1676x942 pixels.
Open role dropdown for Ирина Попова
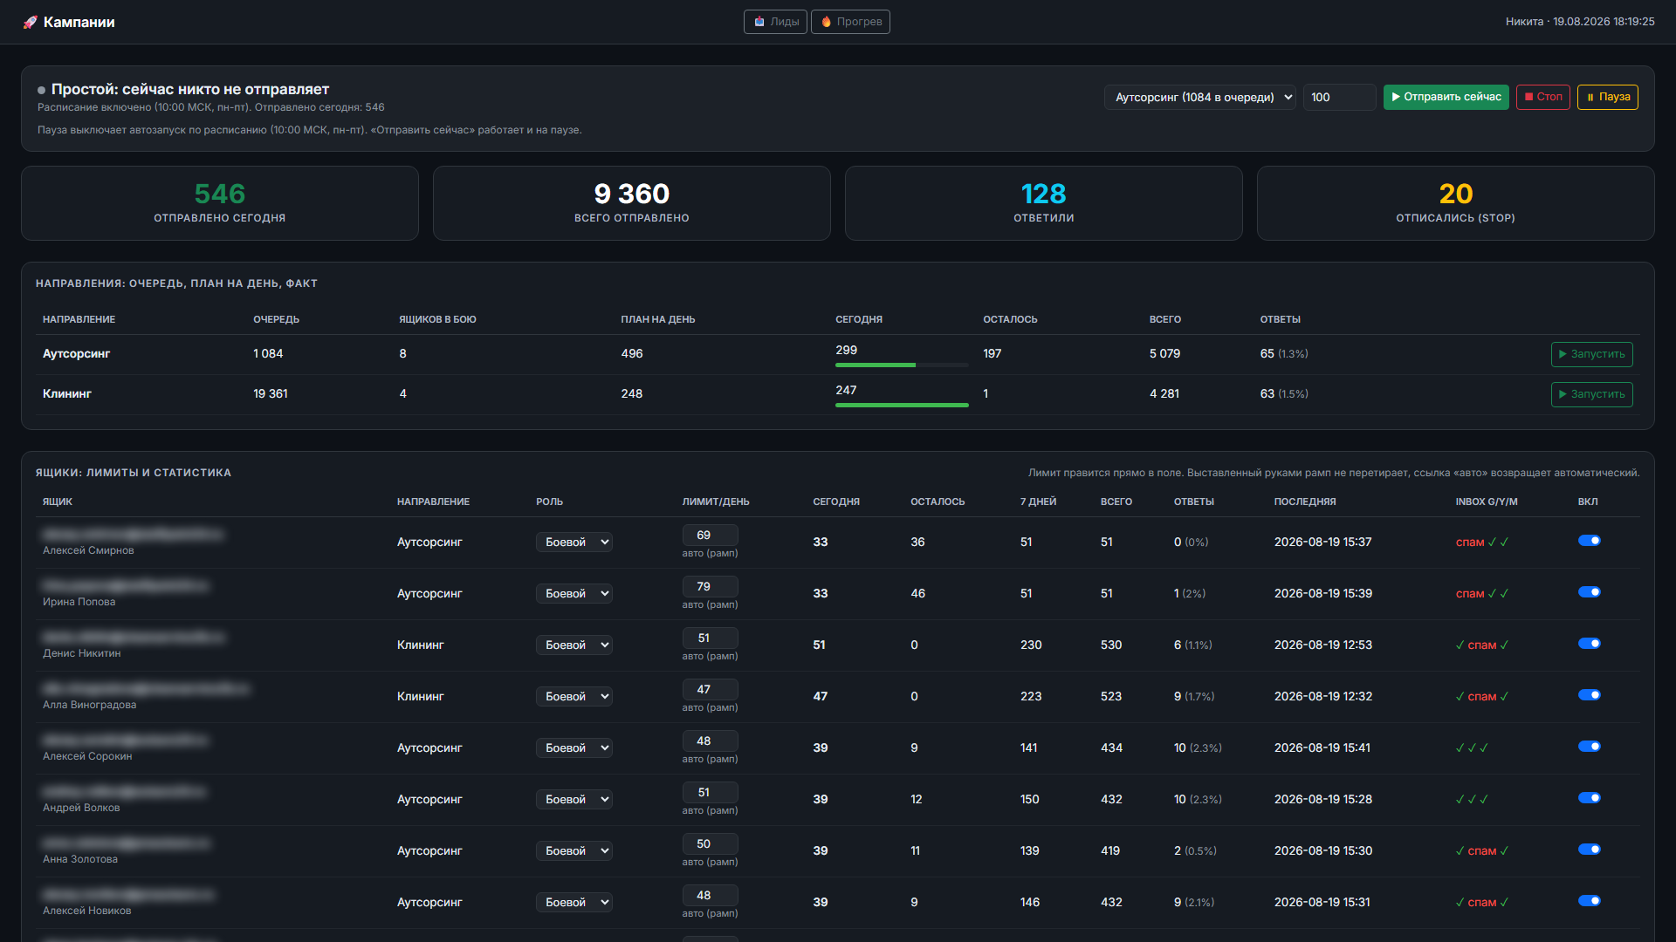coord(574,593)
